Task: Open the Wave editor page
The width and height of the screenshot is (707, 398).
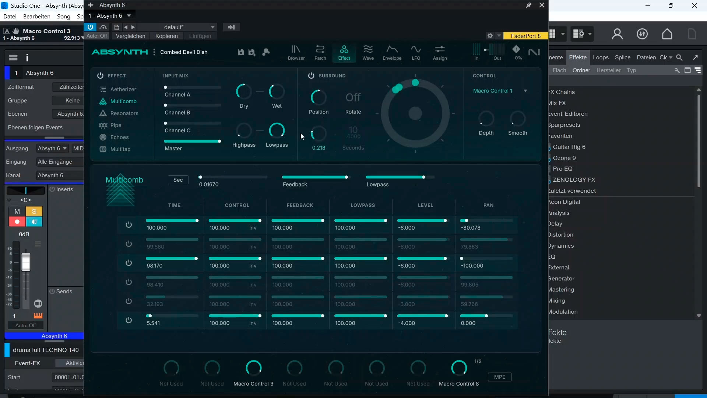Action: pos(368,52)
